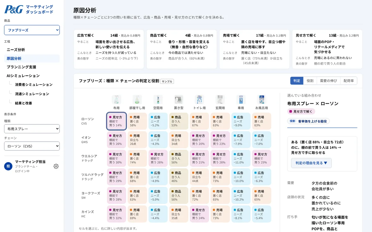Viewport: 372px width, 232px height.
Task: Click the マーケティング担当 user name
Action: coord(30,162)
